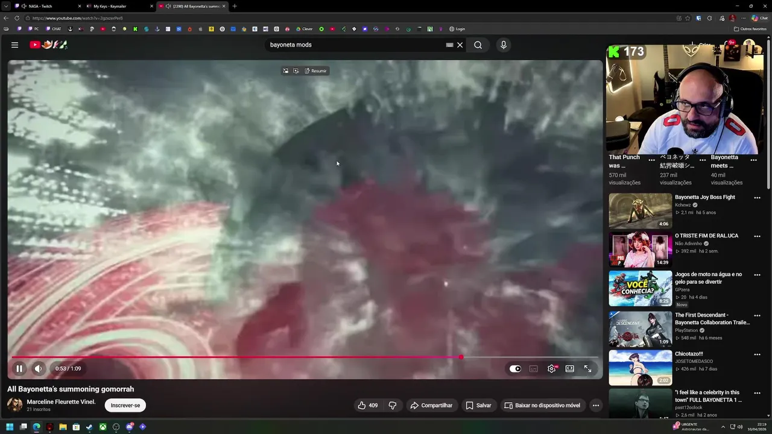Open the Compartilhar share dialog

point(431,405)
